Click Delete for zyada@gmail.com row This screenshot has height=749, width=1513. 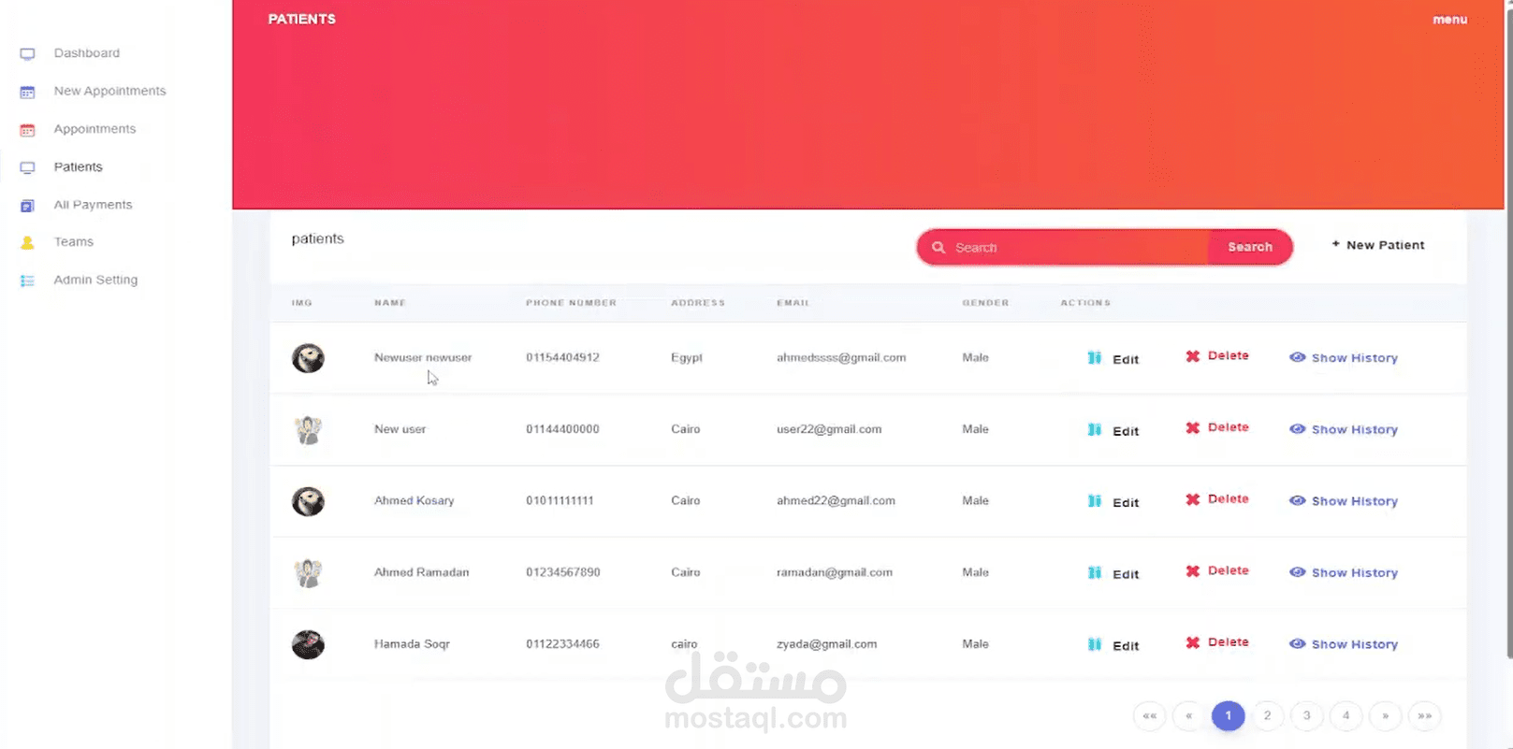click(x=1217, y=642)
